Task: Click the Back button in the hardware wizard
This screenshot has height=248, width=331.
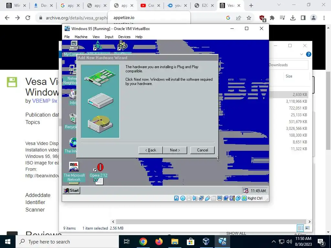Action: (151, 150)
